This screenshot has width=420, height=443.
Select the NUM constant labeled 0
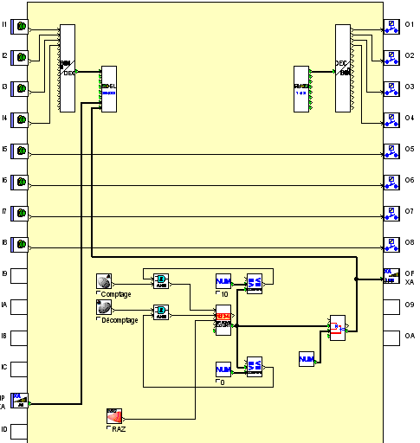[223, 369]
